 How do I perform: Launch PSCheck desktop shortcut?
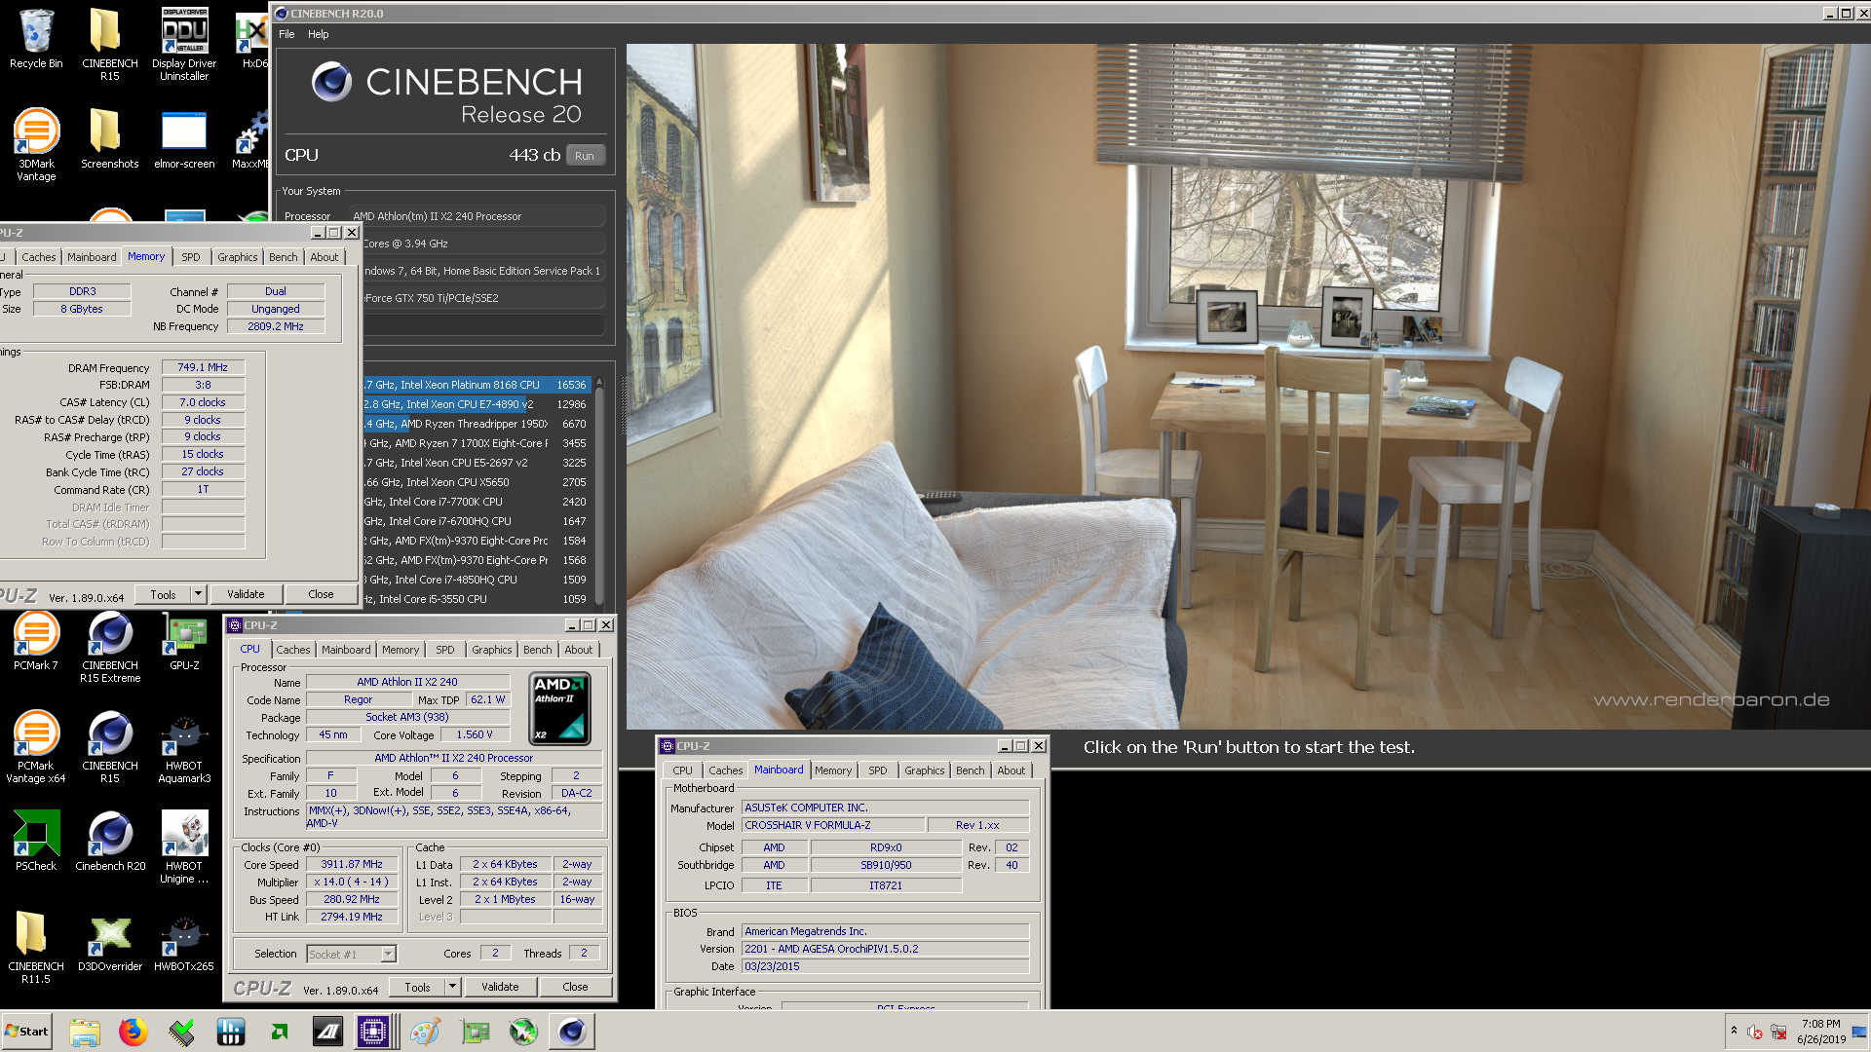tap(36, 841)
